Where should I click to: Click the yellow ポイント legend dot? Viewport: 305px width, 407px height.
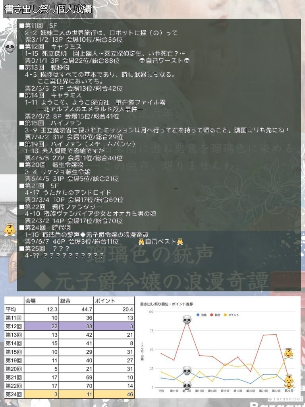click(225, 315)
